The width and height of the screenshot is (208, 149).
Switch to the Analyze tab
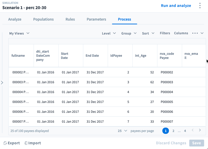(x=15, y=19)
